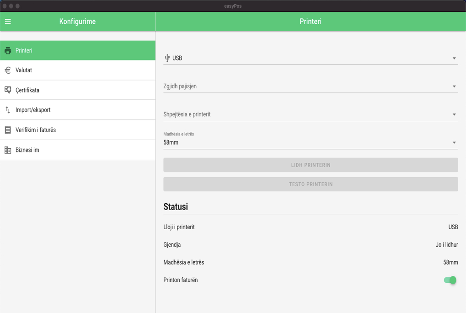This screenshot has height=313, width=466.
Task: Click the Import/eksport arrows icon
Action: 8,110
